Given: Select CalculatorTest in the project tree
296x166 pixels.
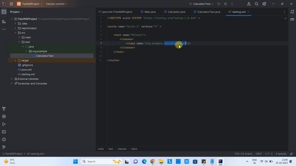Looking at the screenshot, I should 45,56.
